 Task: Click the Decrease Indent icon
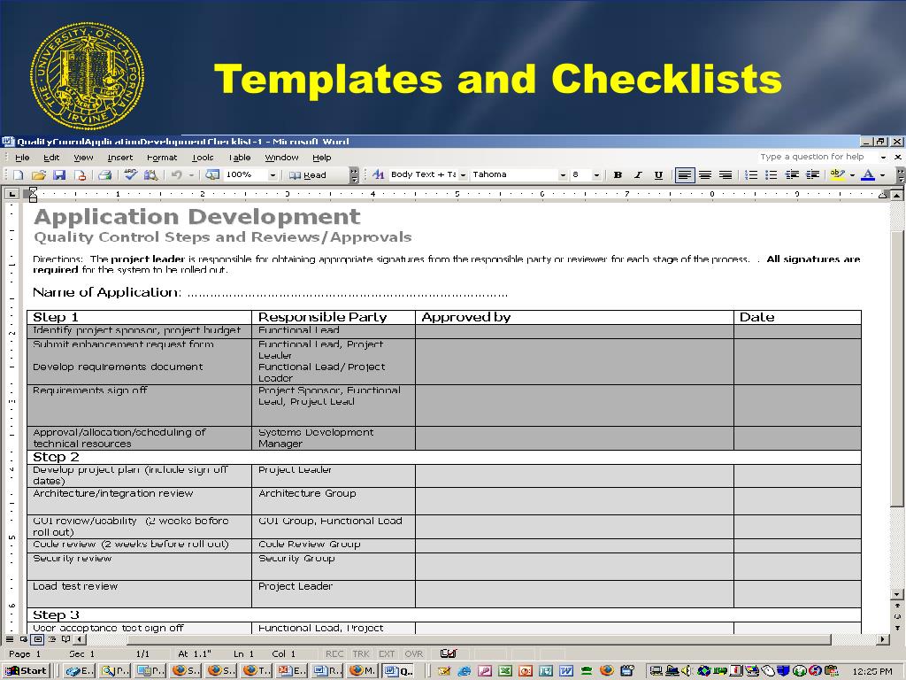point(792,174)
